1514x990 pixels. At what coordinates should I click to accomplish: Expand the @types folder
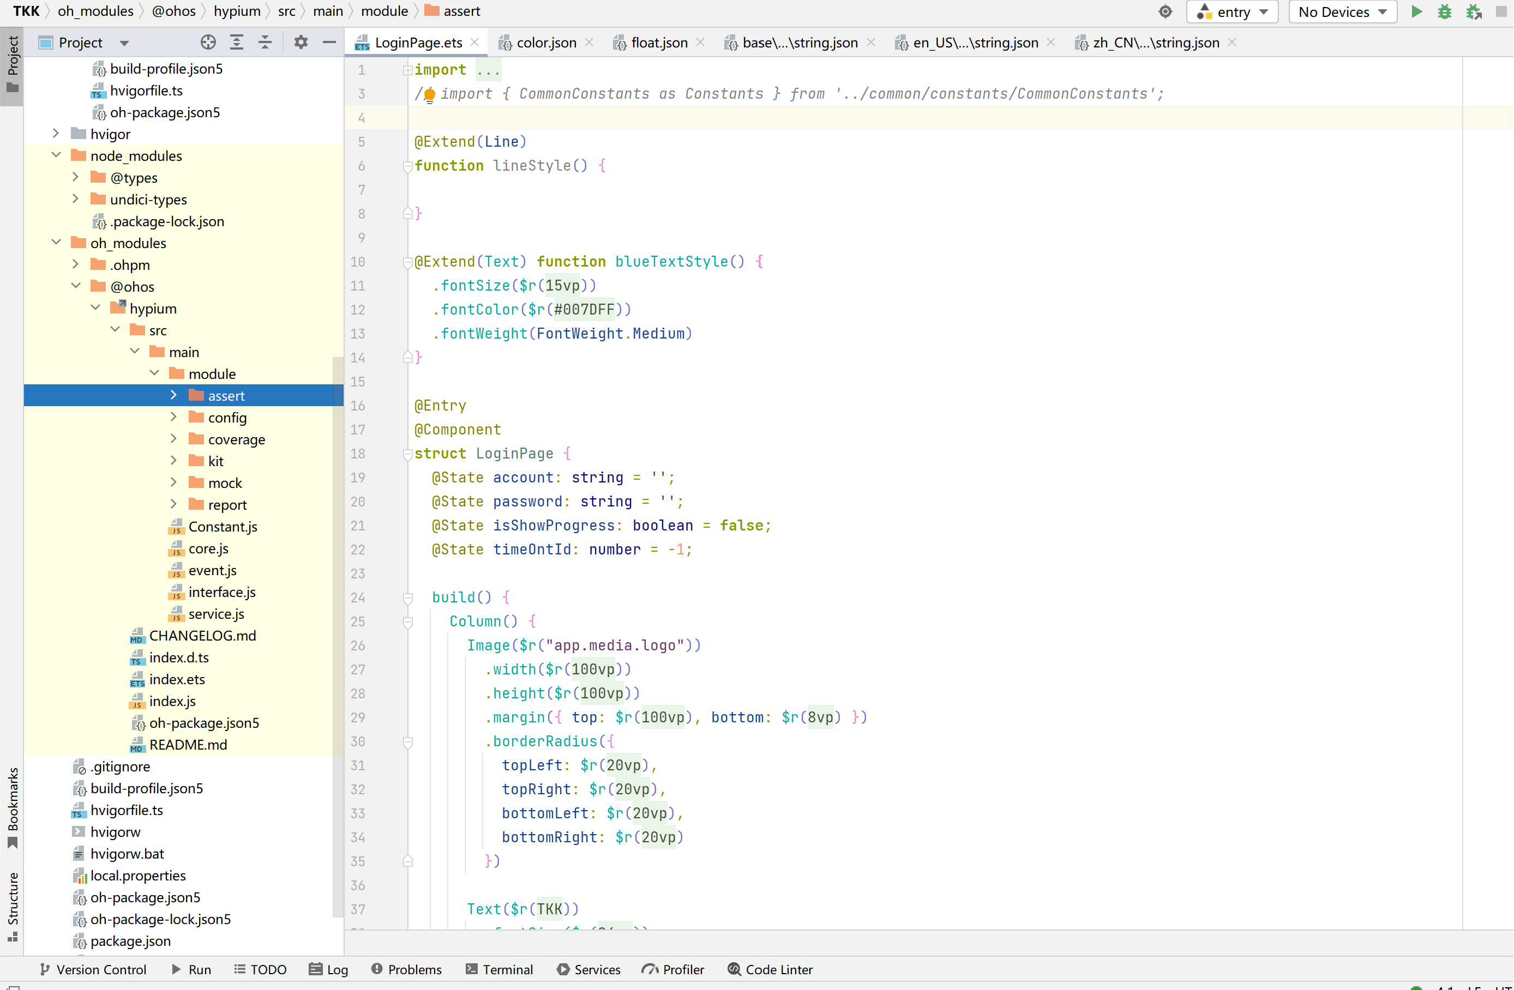point(76,177)
